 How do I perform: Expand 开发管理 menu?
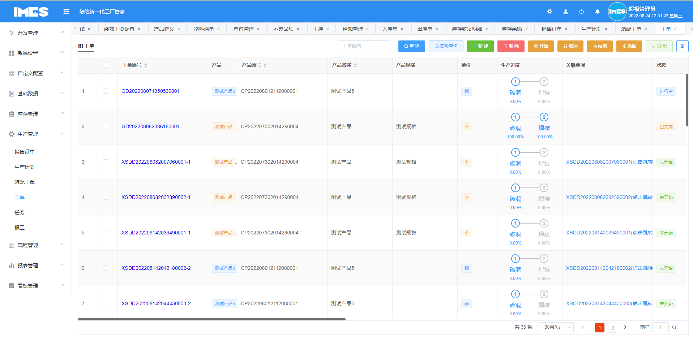pyautogui.click(x=62, y=32)
